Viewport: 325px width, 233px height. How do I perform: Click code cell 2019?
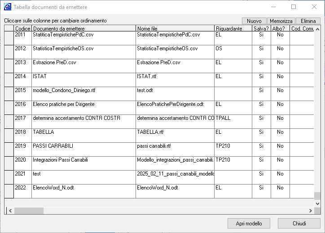23,149
